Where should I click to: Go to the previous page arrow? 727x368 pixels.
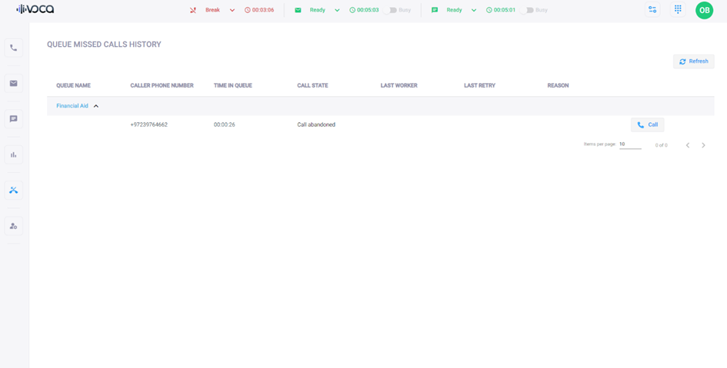688,145
